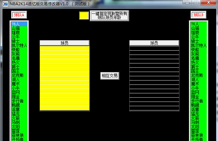This screenshot has height=141, width=218.
Task: Select 国王 in the Team A list
Action: coord(19,71)
